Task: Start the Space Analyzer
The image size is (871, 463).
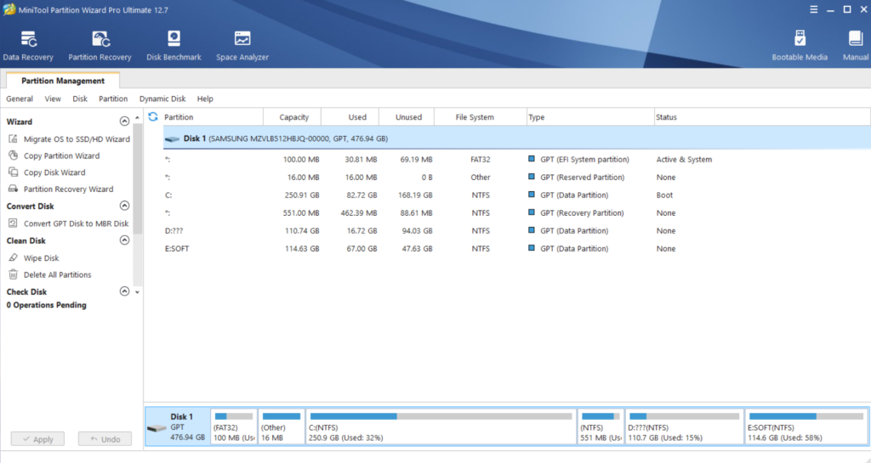Action: click(x=242, y=46)
